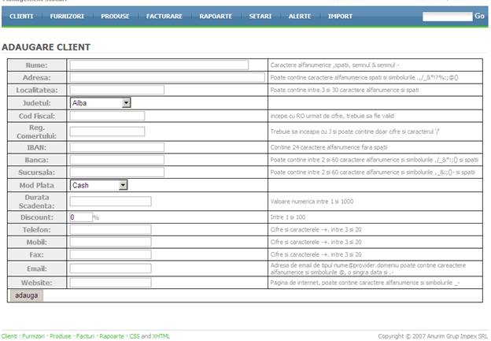Open the Facturi footer link
Image resolution: width=491 pixels, height=341 pixels.
point(85,336)
